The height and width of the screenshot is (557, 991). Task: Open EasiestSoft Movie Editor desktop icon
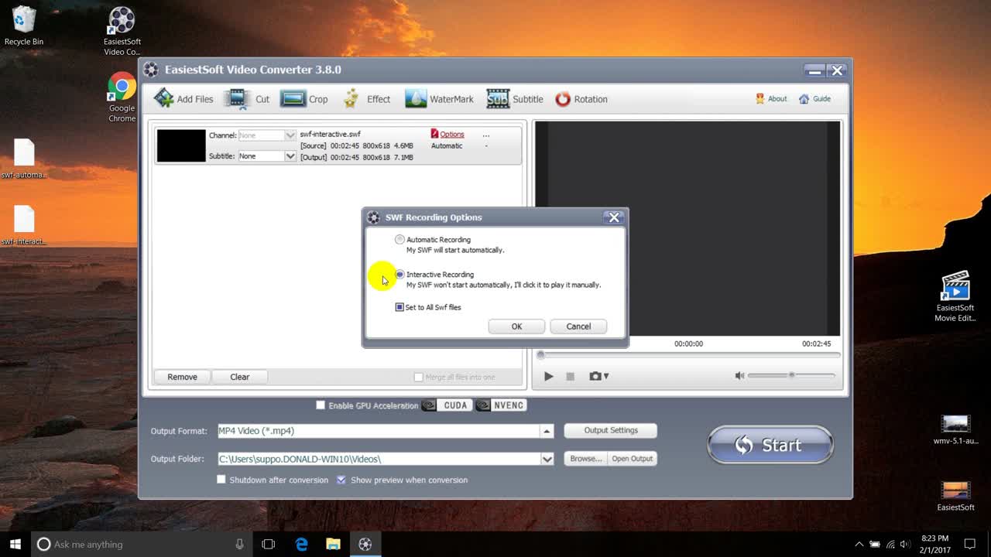coord(955,296)
